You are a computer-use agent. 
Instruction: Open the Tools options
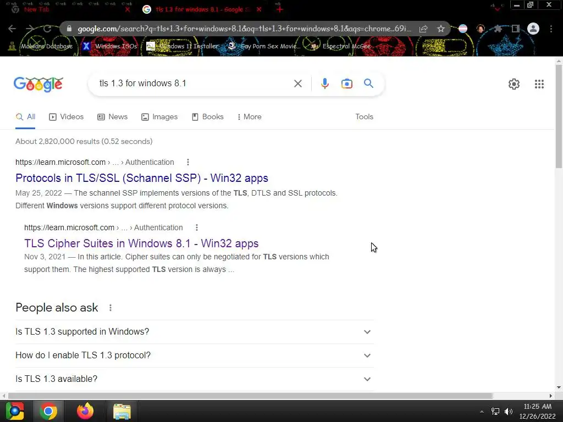364,117
